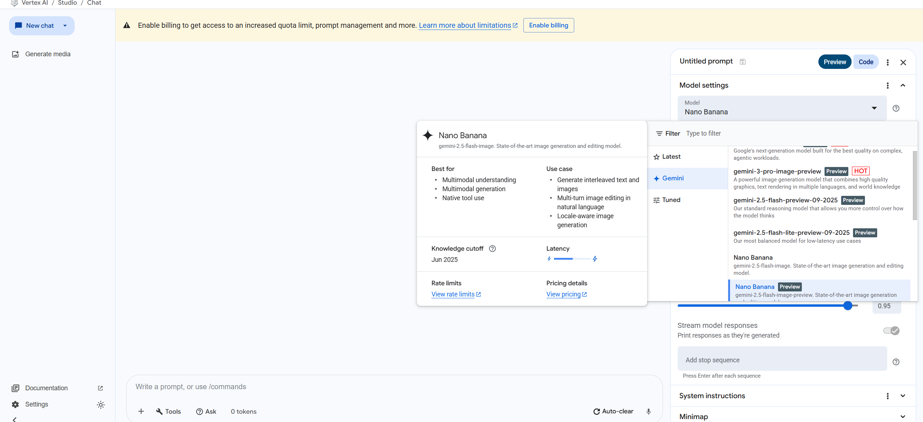
Task: Open the Model help question-mark icon
Action: [x=896, y=108]
